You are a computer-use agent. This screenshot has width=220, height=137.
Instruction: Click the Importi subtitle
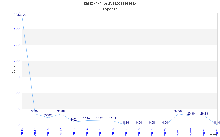pos(110,9)
